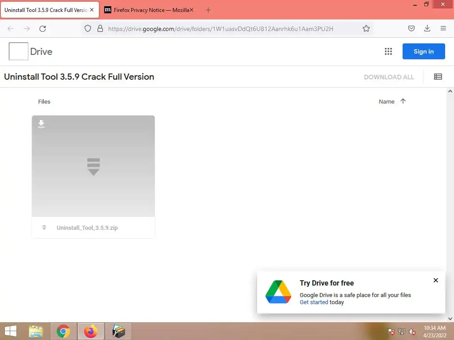Click the padlock site security icon
454x340 pixels.
pos(100,28)
